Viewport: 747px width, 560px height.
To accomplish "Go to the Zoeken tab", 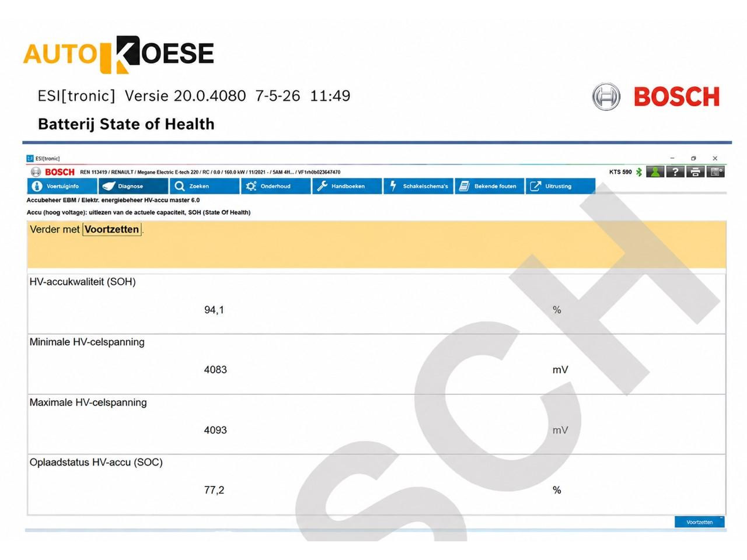I will 204,186.
